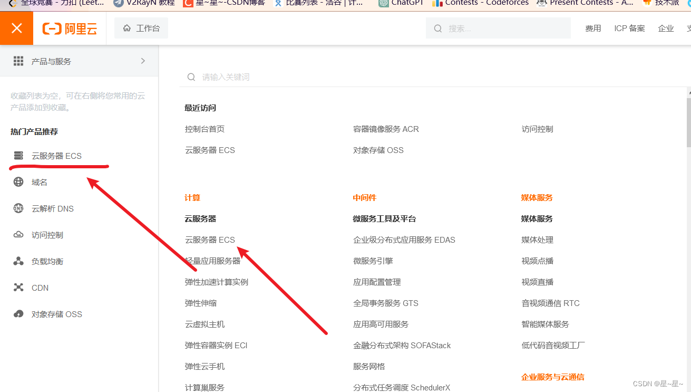The width and height of the screenshot is (691, 392).
Task: Open 云服务器 ECS under 最近访问
Action: 210,150
